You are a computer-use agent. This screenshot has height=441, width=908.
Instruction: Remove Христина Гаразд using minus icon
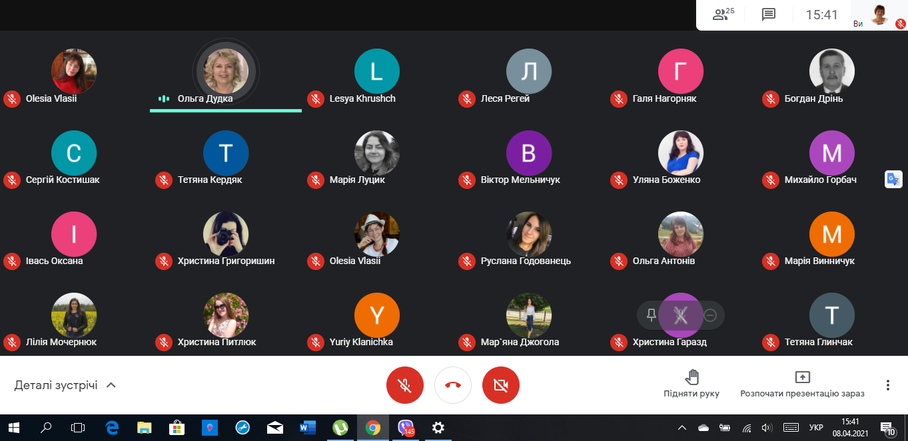click(x=710, y=315)
